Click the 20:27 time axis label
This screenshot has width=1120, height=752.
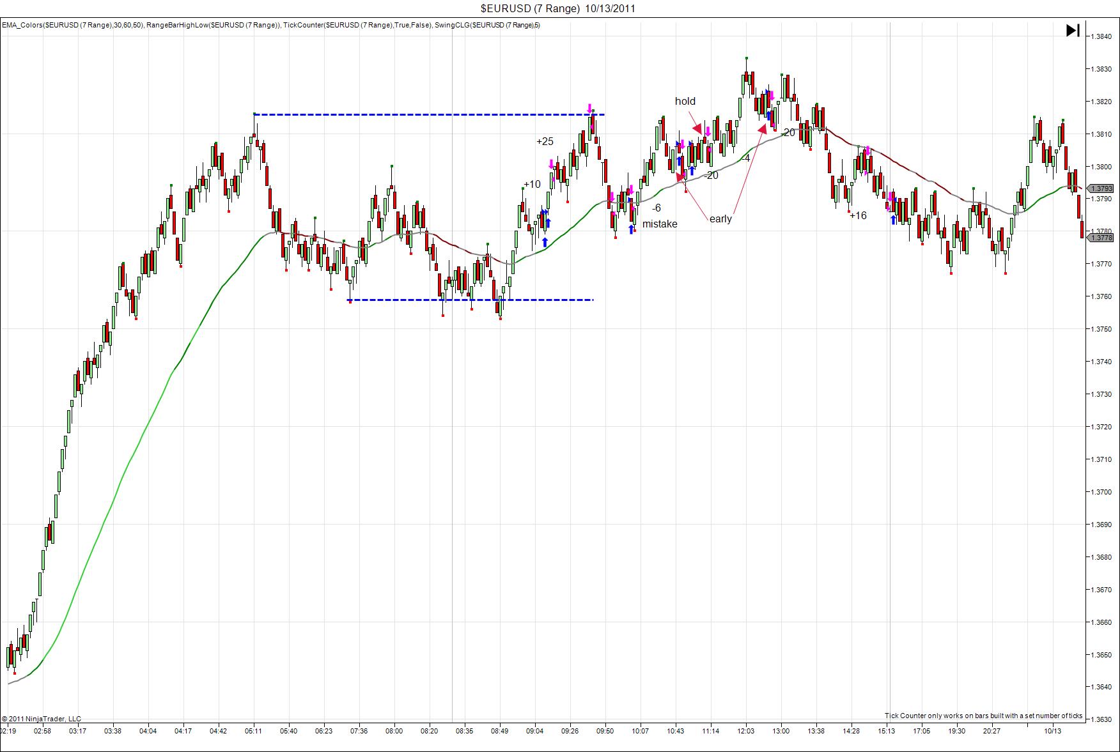[992, 731]
